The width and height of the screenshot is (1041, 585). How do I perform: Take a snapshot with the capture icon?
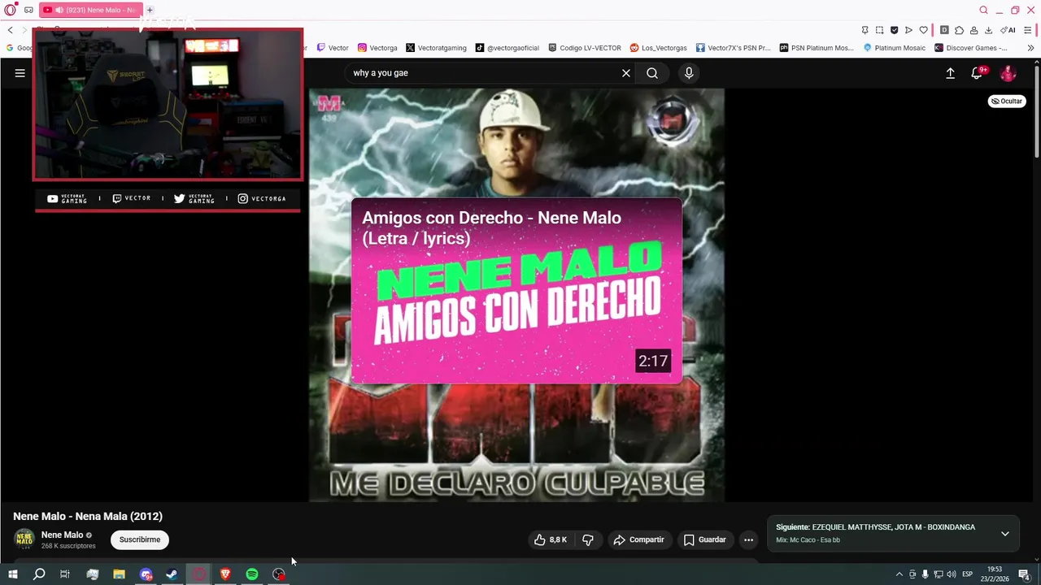point(879,30)
